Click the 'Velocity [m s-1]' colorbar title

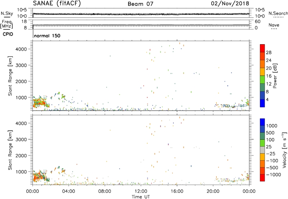[x=284, y=150]
